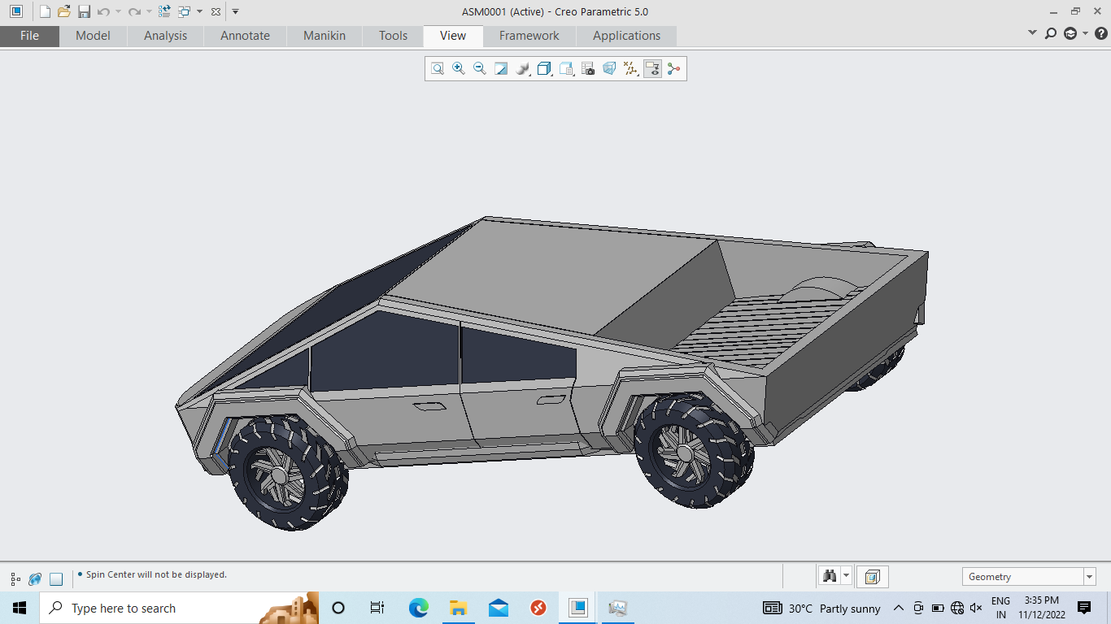Select the Zoom In tool
The image size is (1111, 624).
pos(459,69)
